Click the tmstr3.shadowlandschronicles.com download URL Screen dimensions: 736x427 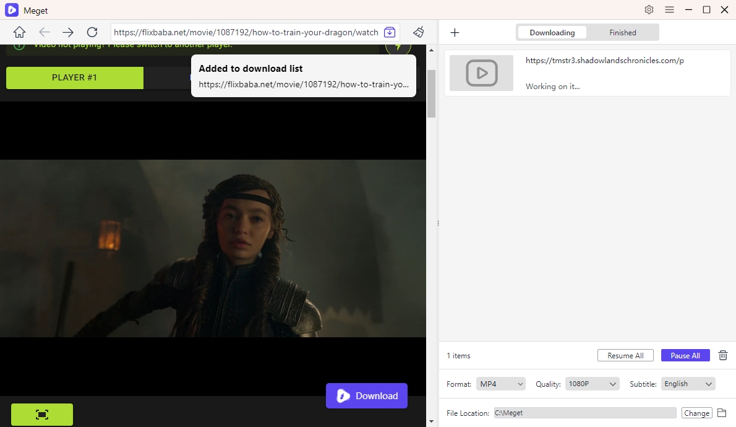(605, 61)
